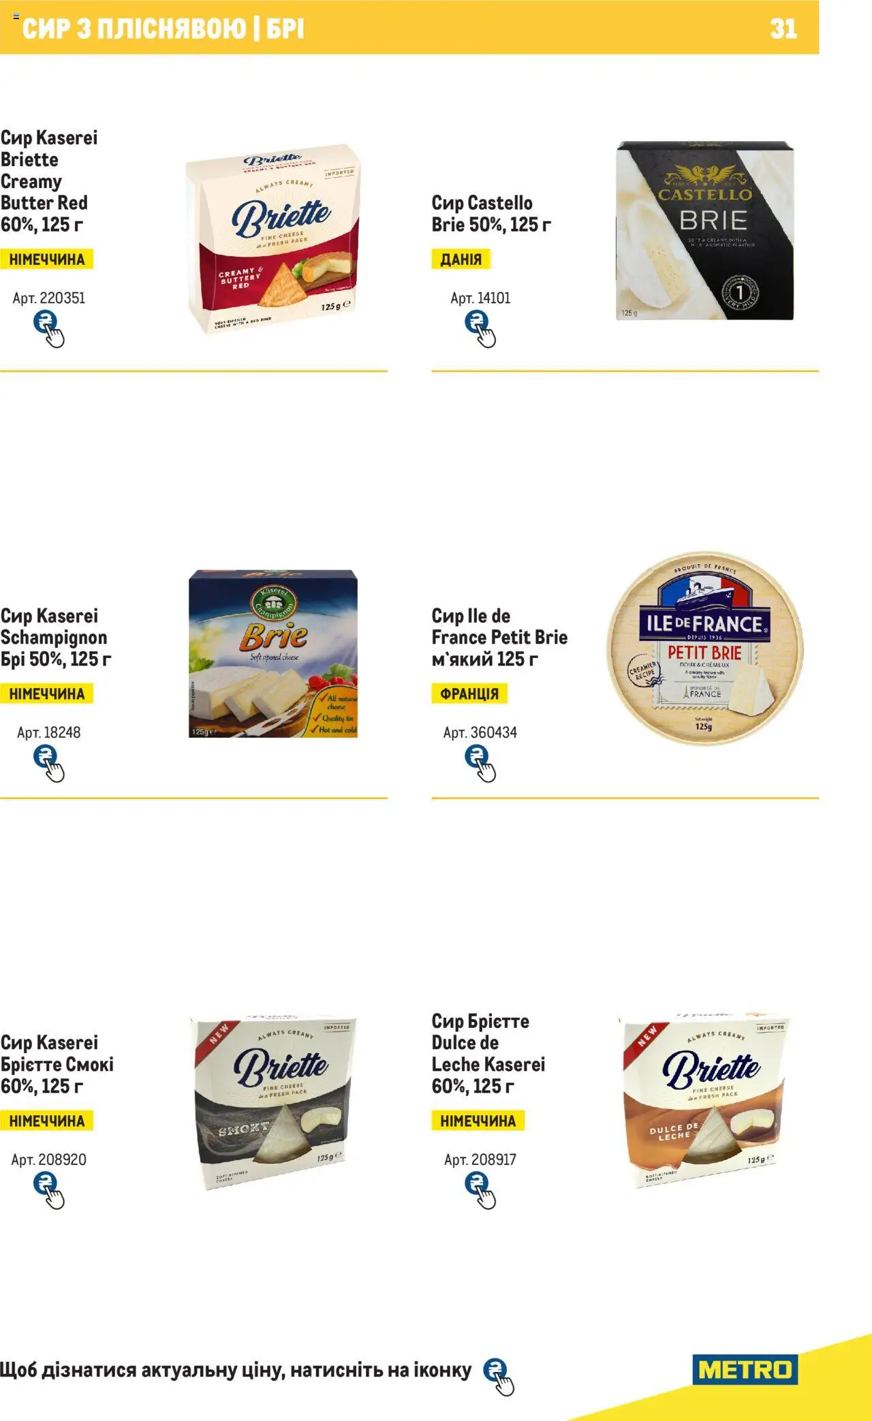Screen dimensions: 872x1421
Task: Click price icon under Арт. 208920
Action: click(x=48, y=1191)
